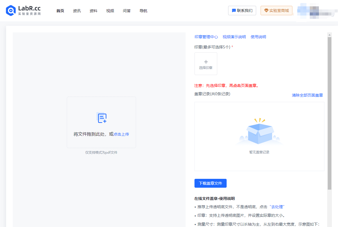
Task: Click the bullet line starting with 测量尺寸
Action: (257, 224)
